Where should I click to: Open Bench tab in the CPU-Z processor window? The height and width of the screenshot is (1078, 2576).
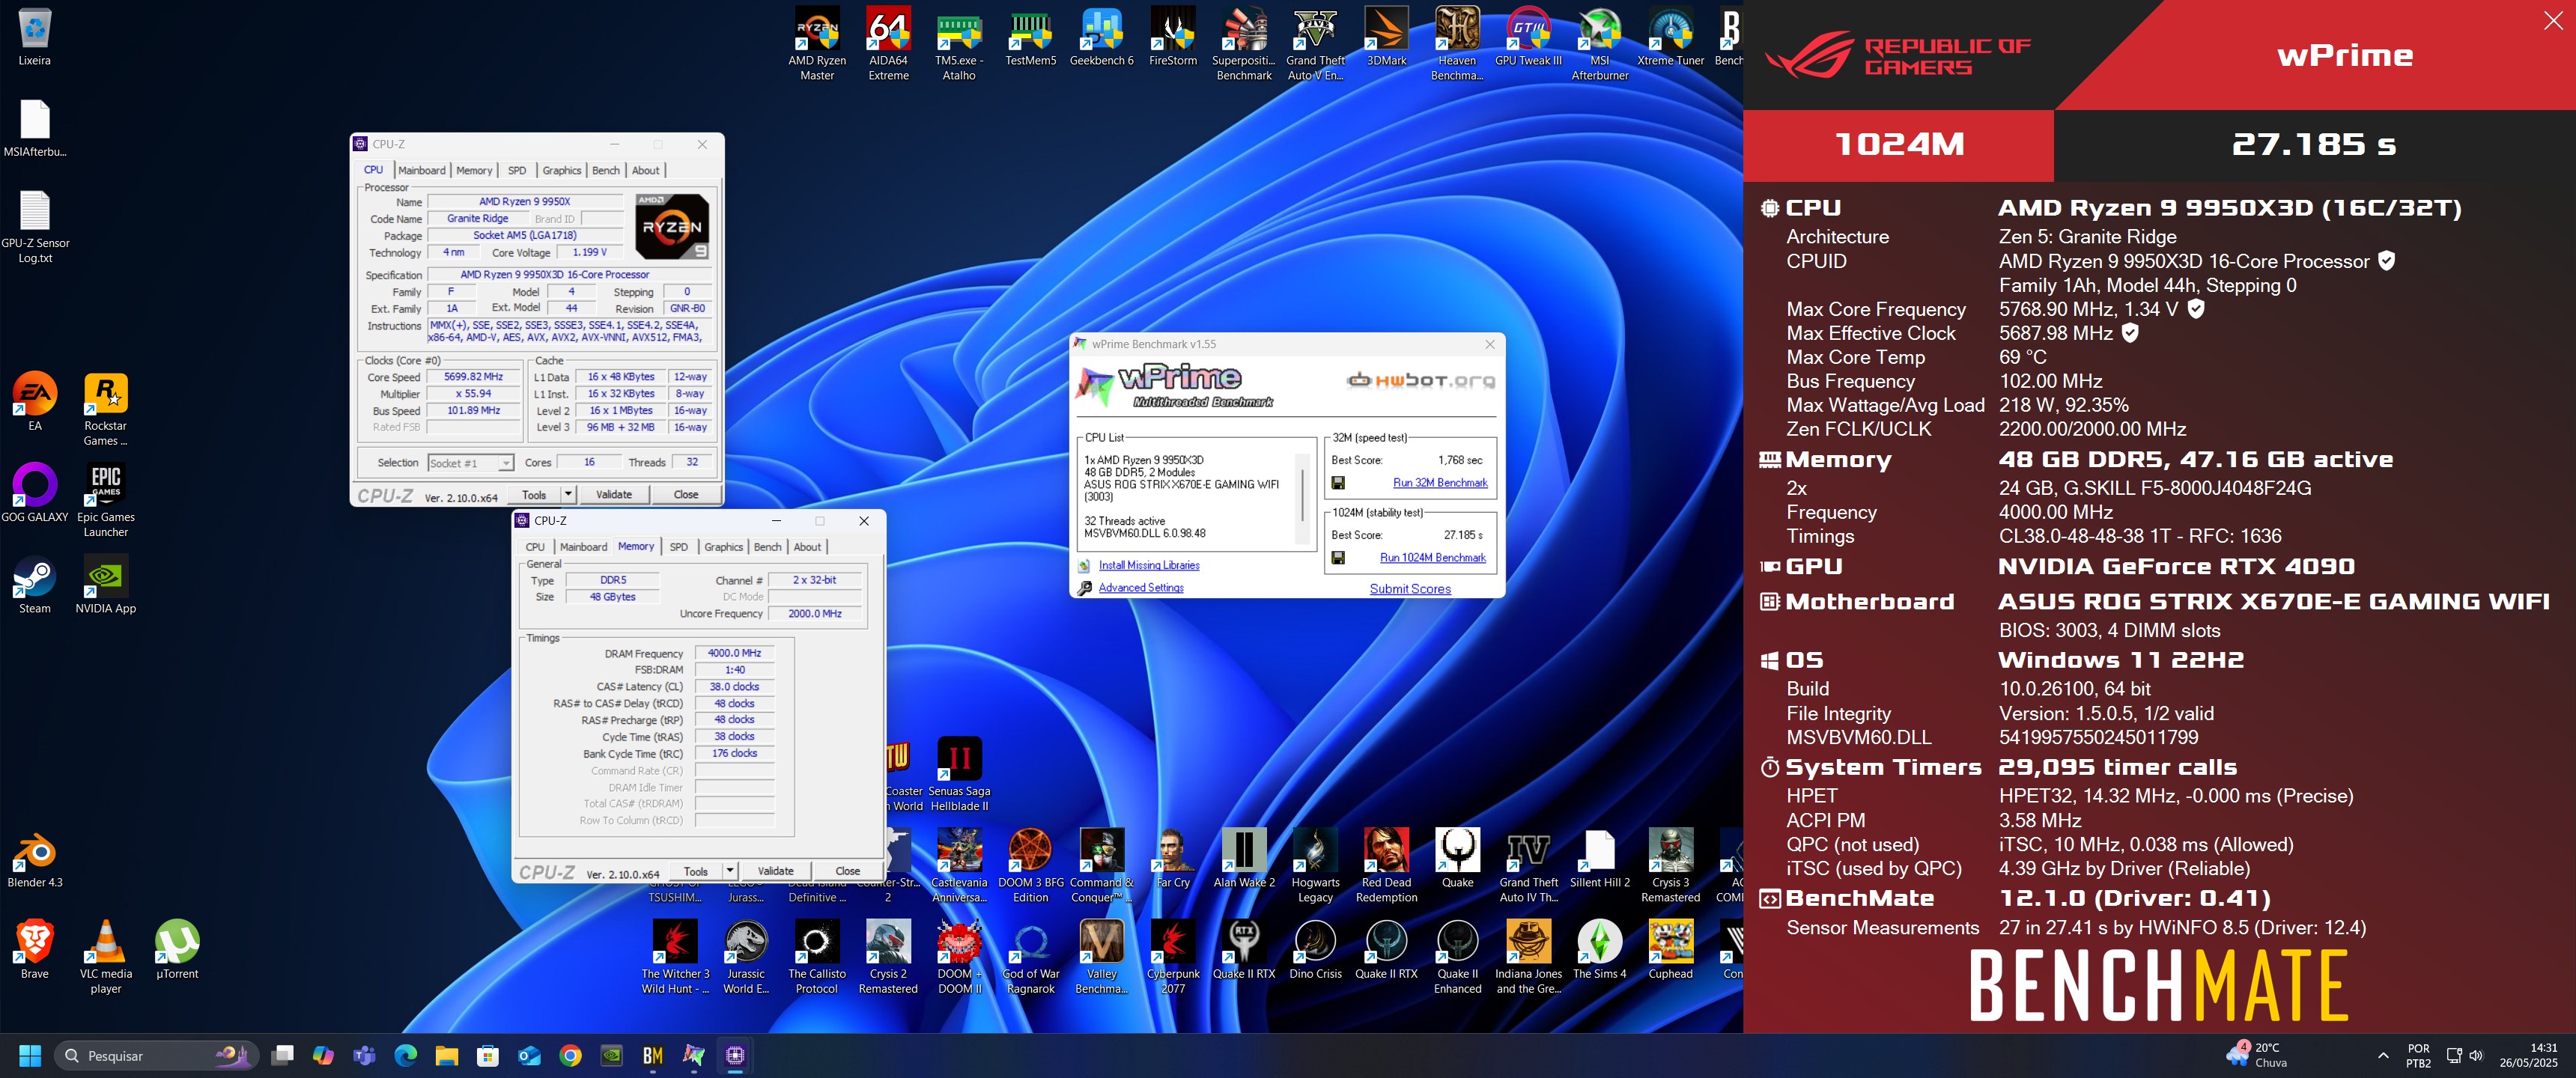[x=606, y=171]
